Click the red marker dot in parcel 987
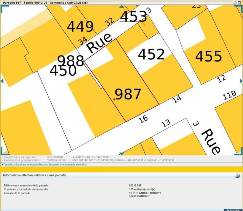The width and height of the screenshot is (243, 211). (114, 99)
